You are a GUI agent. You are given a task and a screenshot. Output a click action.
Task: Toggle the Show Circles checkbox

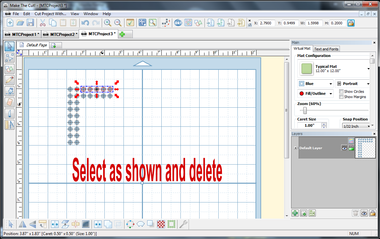[x=341, y=92]
